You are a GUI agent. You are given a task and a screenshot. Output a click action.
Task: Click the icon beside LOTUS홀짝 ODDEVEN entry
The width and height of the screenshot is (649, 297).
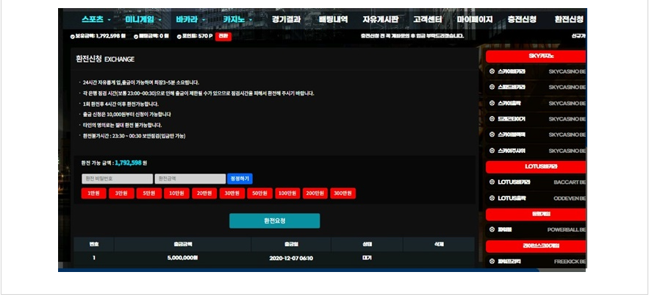tap(491, 198)
